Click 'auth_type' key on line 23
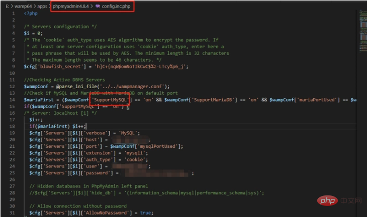 click(x=99, y=159)
